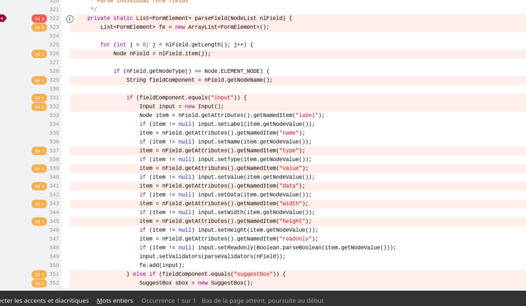Screen dimensions: 526x306
Task: Click the issue badge on line 329
Action: (39, 80)
